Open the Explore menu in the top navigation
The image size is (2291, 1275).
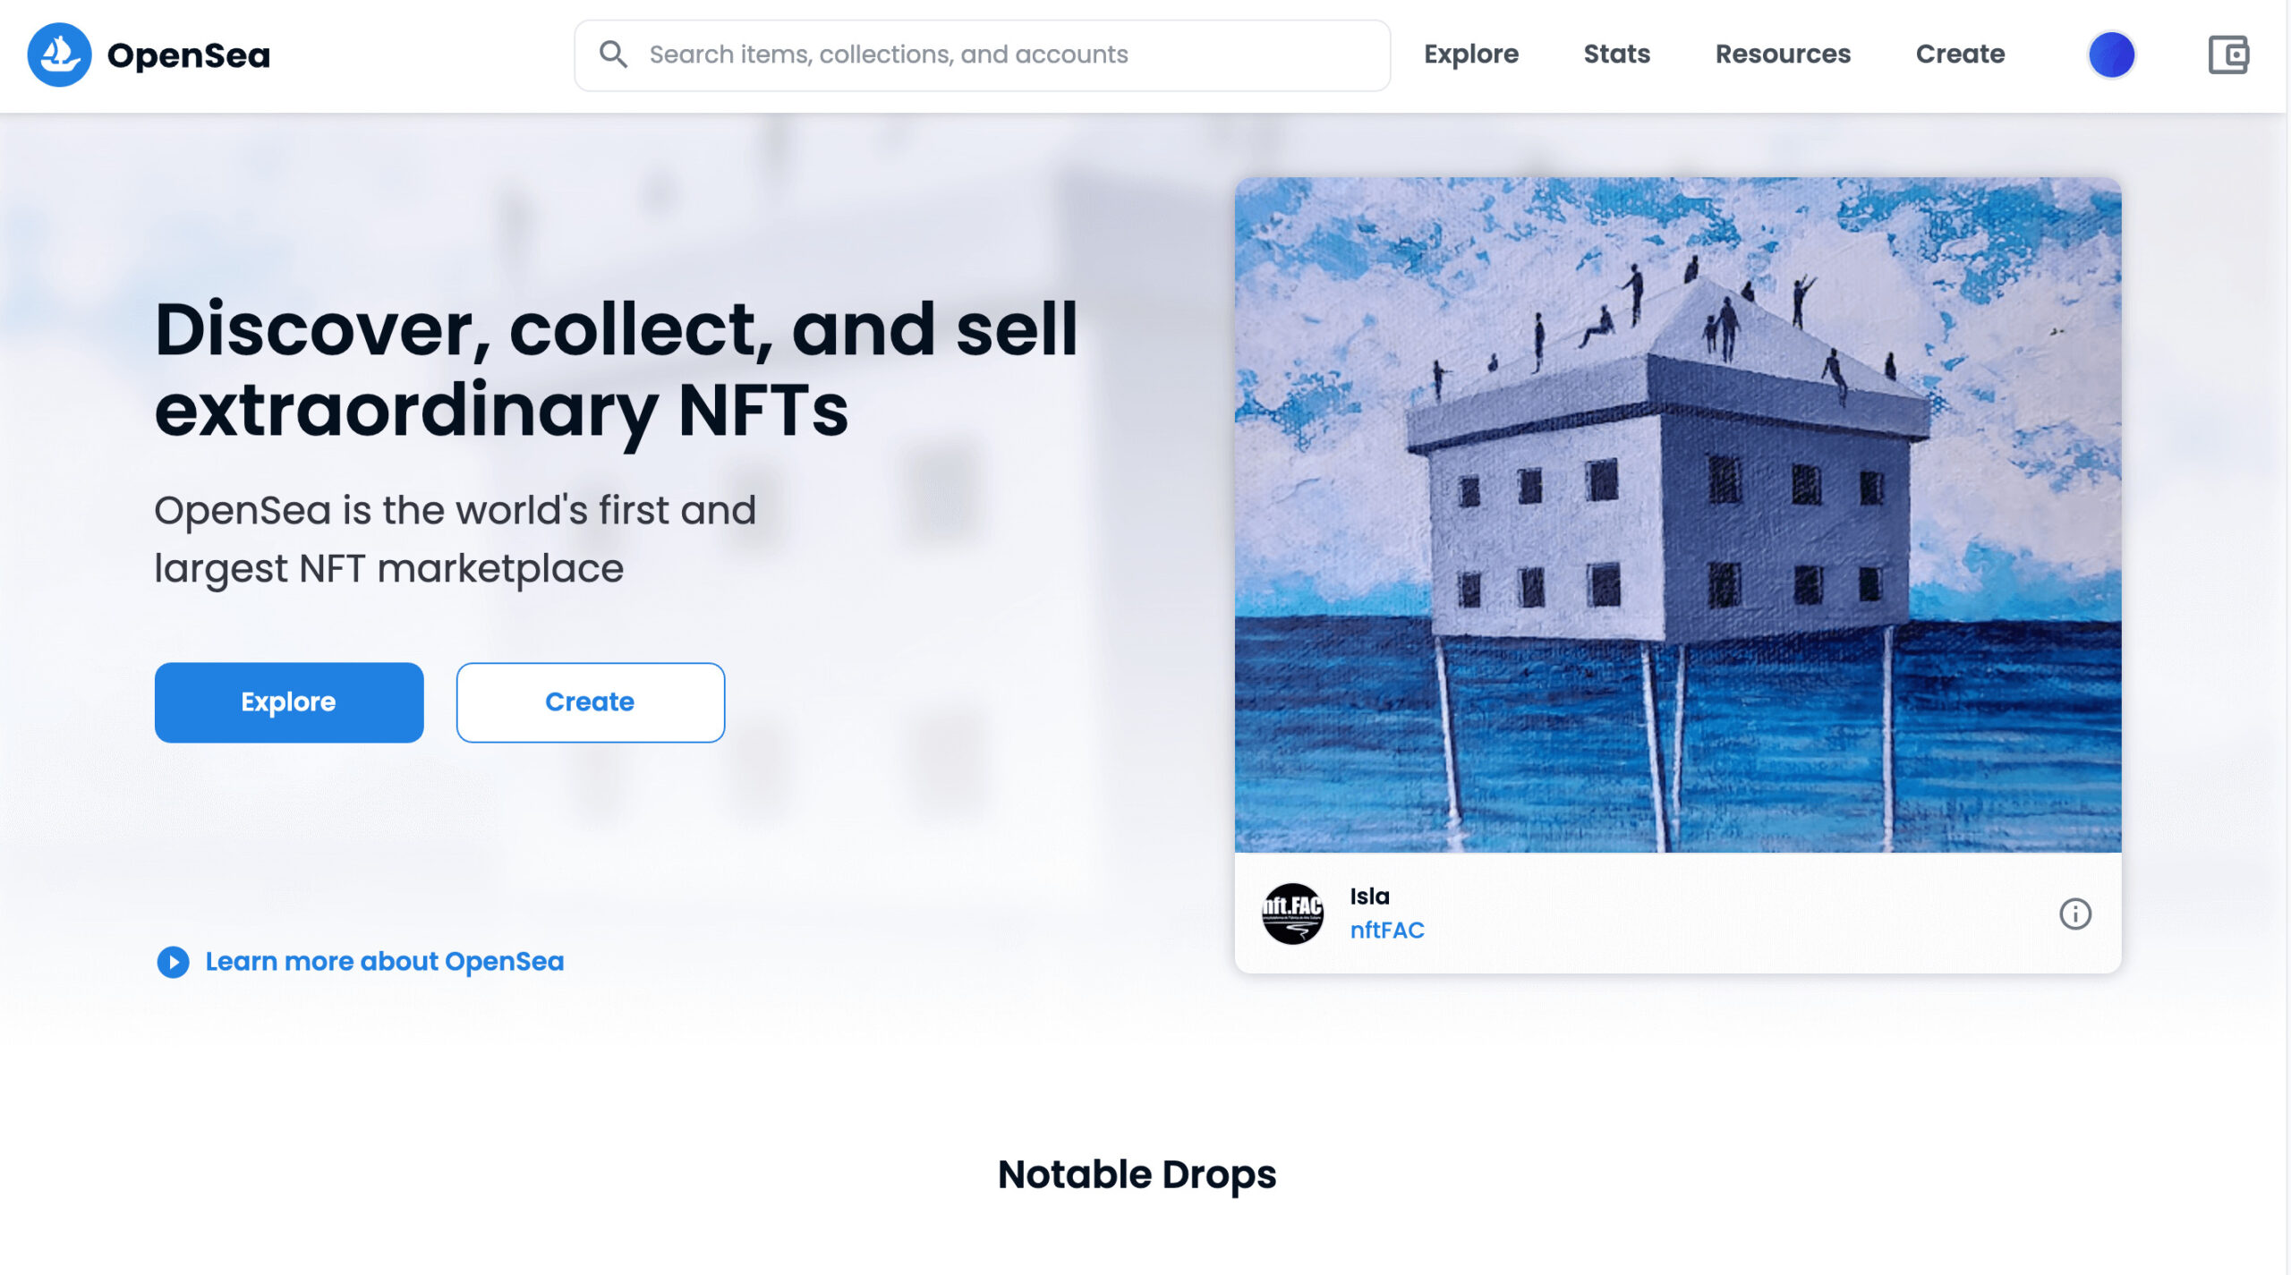coord(1470,55)
